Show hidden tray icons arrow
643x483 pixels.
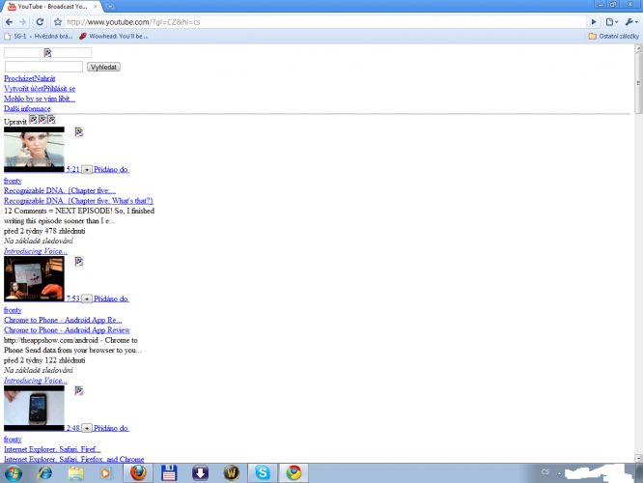click(559, 473)
